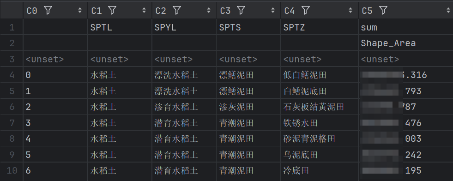
Task: Open the filter icon for column C5
Action: click(383, 11)
